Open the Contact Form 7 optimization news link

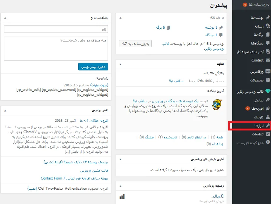[x=74, y=178]
